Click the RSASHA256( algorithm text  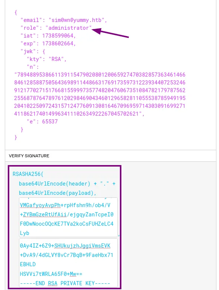coord(28,174)
